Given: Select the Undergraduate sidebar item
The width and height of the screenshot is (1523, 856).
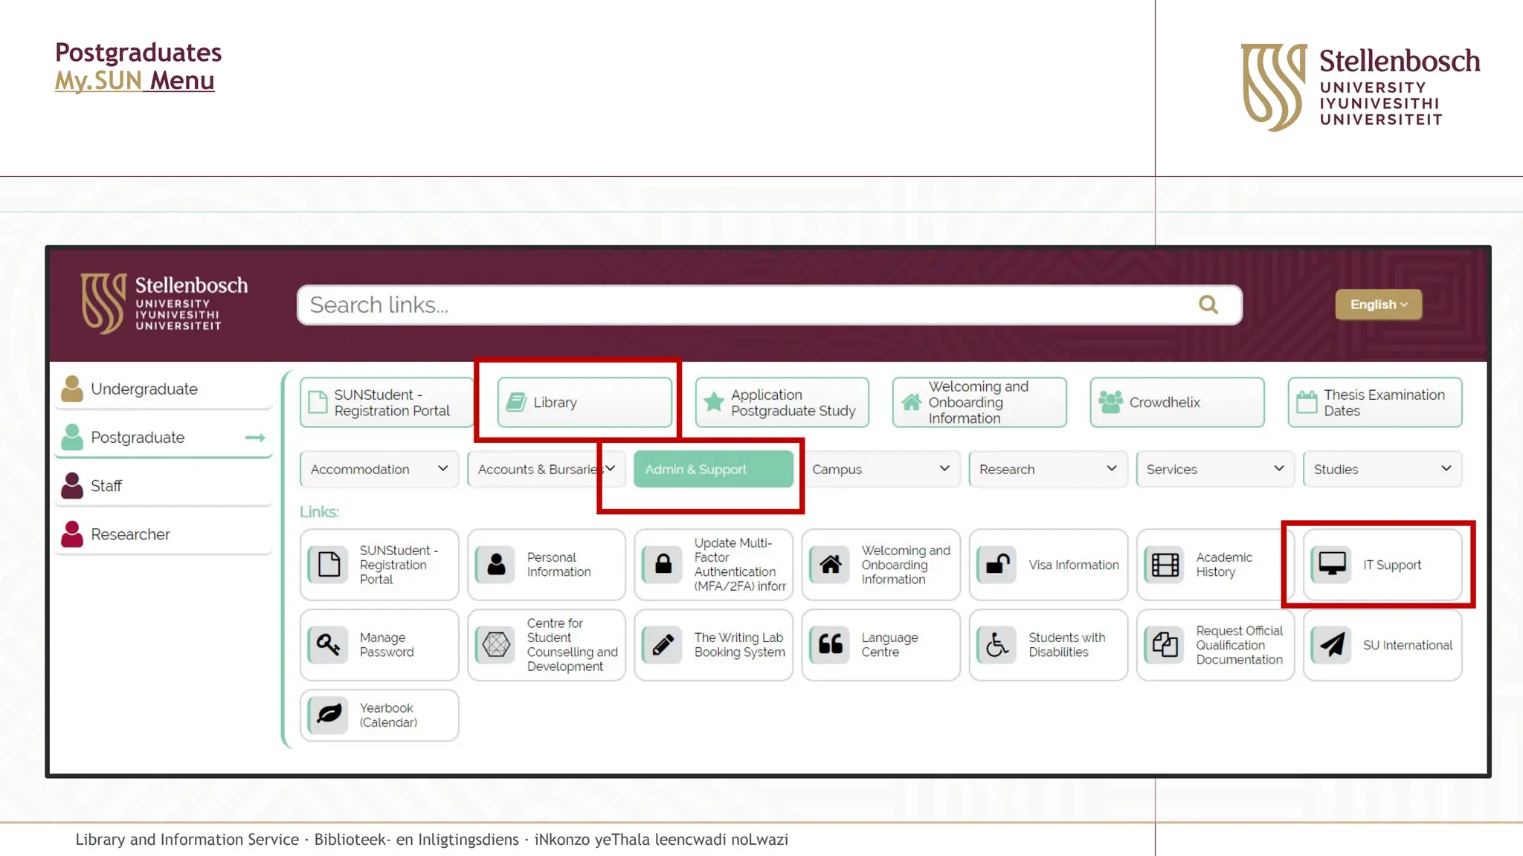Looking at the screenshot, I should click(144, 389).
